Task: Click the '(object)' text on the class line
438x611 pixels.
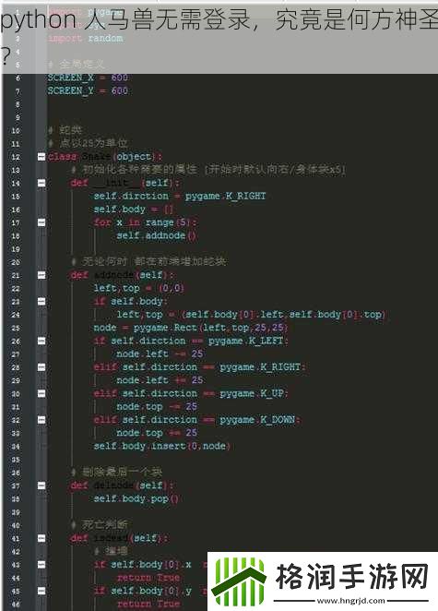Action: coord(135,157)
